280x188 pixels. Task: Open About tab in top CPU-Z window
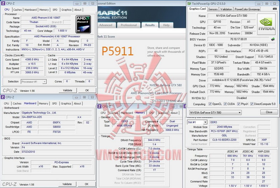(x=78, y=10)
